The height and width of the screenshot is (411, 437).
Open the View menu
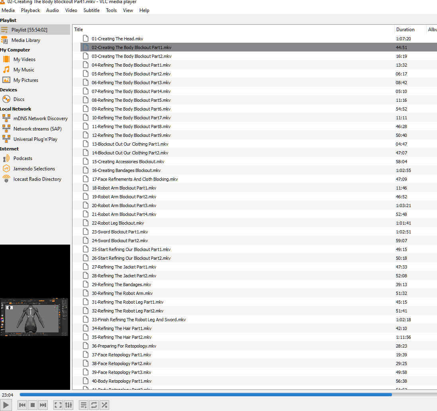tap(128, 10)
